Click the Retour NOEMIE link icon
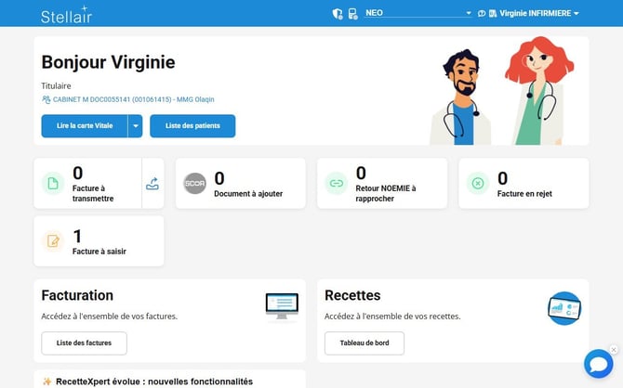 [336, 184]
